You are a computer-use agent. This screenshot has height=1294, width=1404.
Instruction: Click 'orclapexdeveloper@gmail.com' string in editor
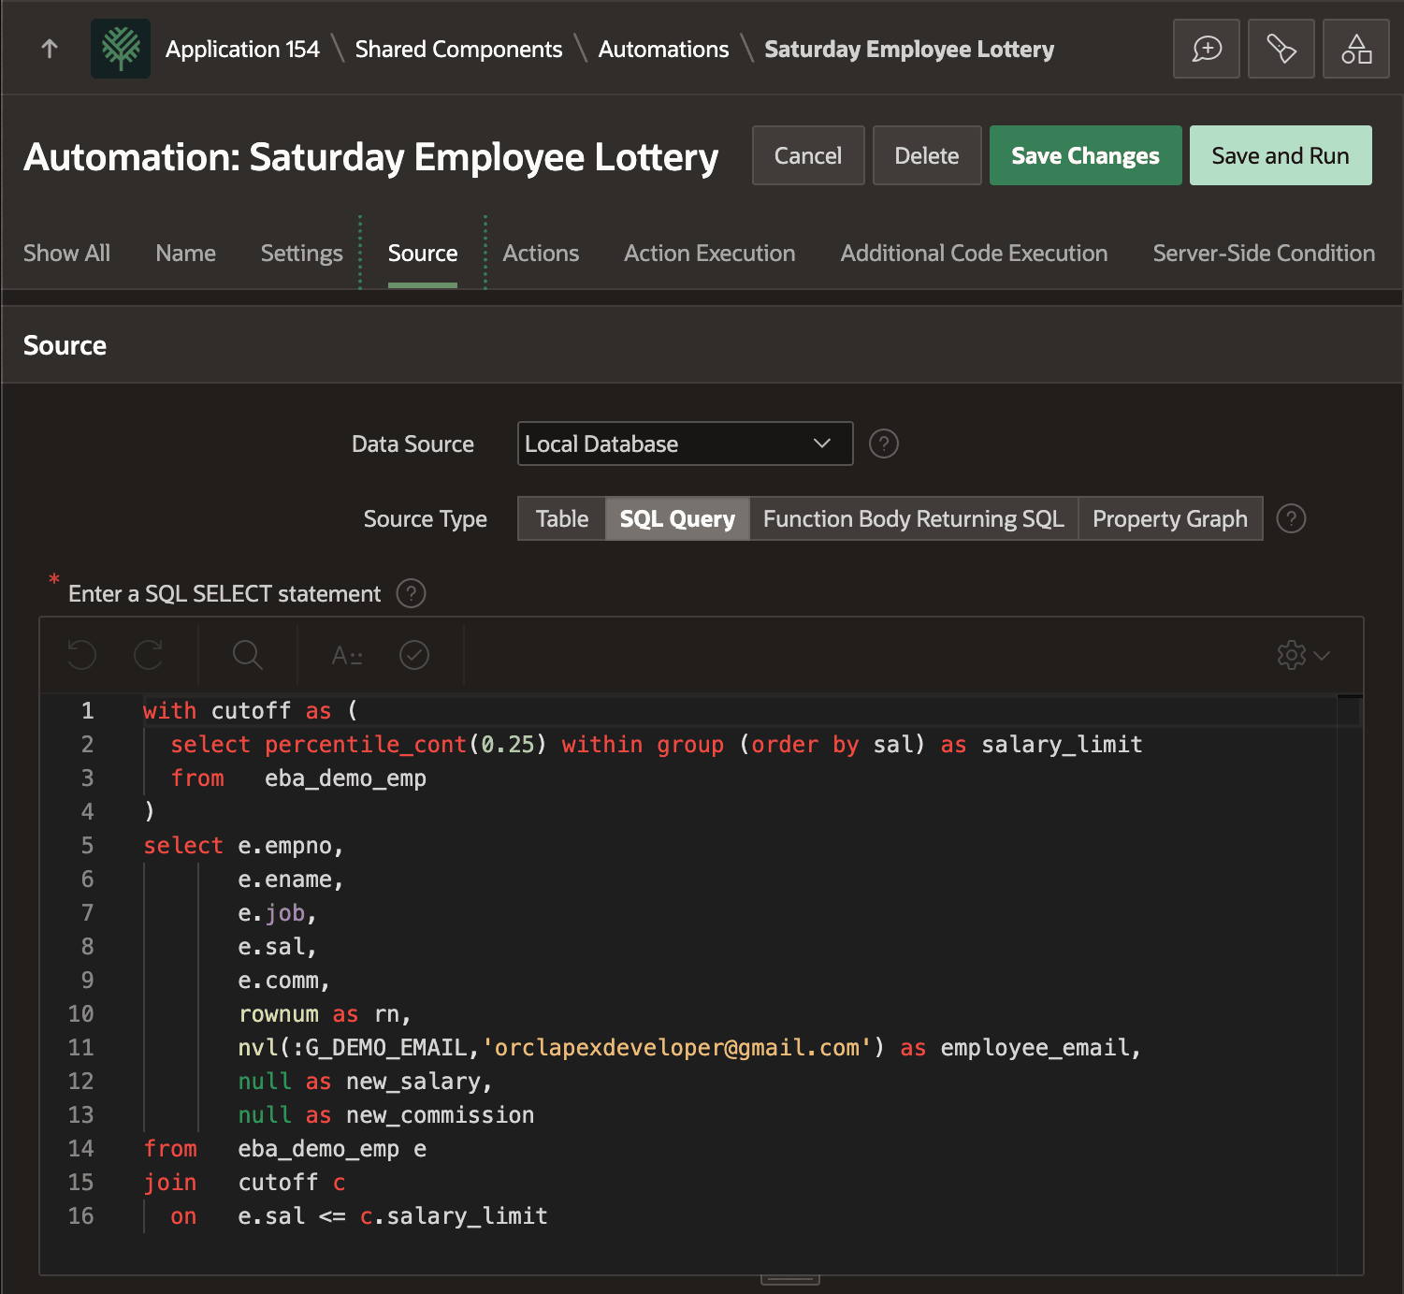[x=675, y=1047]
